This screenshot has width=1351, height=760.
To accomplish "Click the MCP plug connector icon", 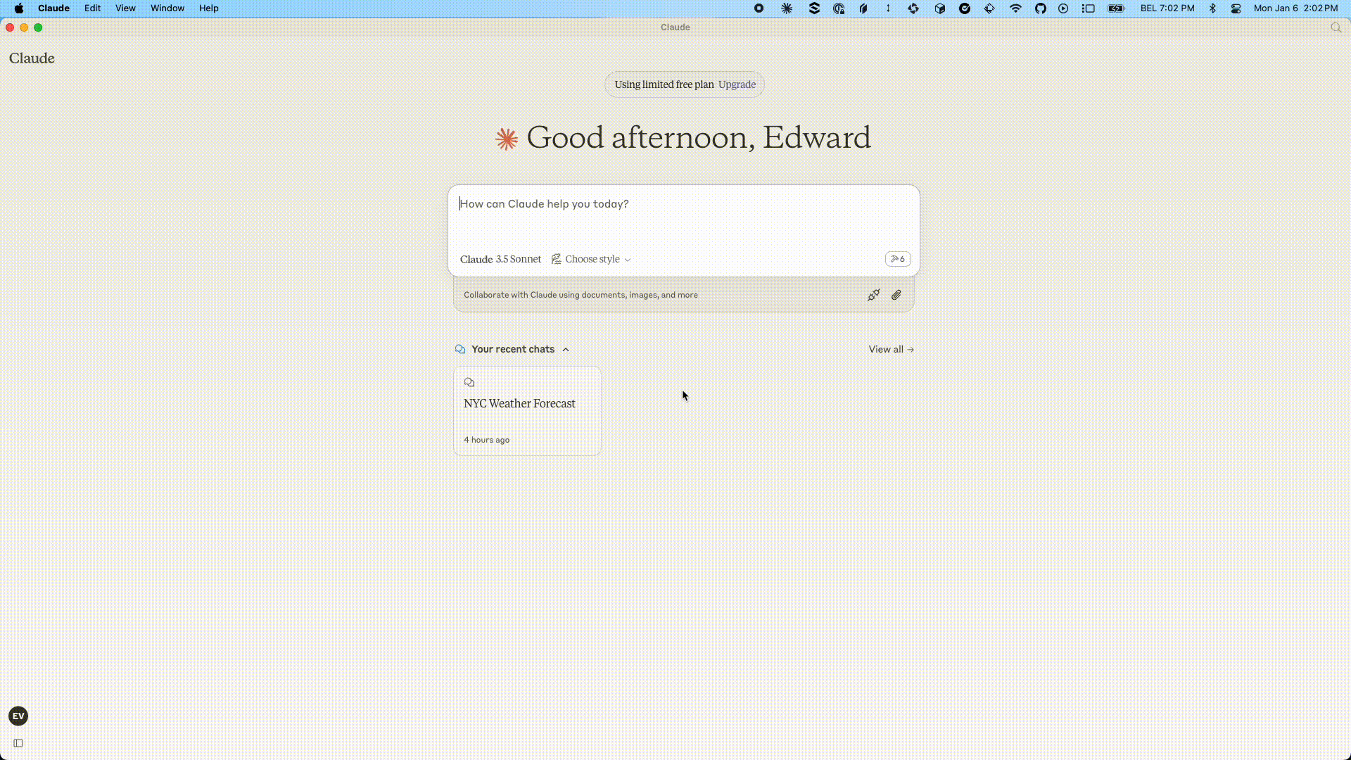I will pyautogui.click(x=873, y=295).
